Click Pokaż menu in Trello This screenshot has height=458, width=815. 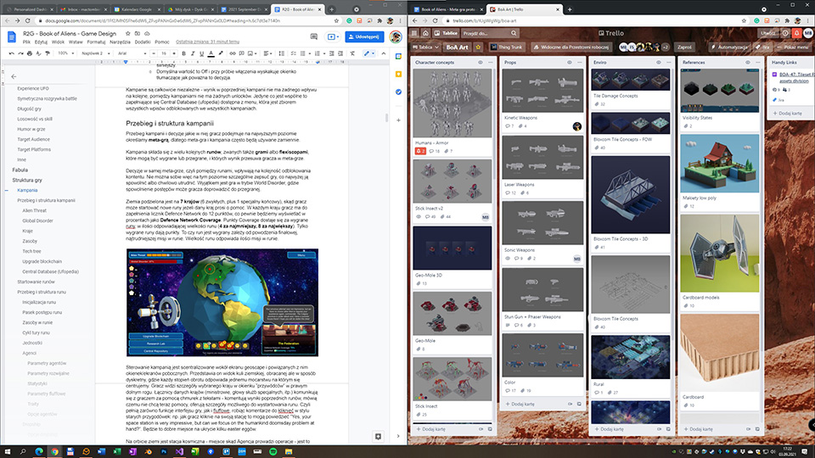coord(792,47)
